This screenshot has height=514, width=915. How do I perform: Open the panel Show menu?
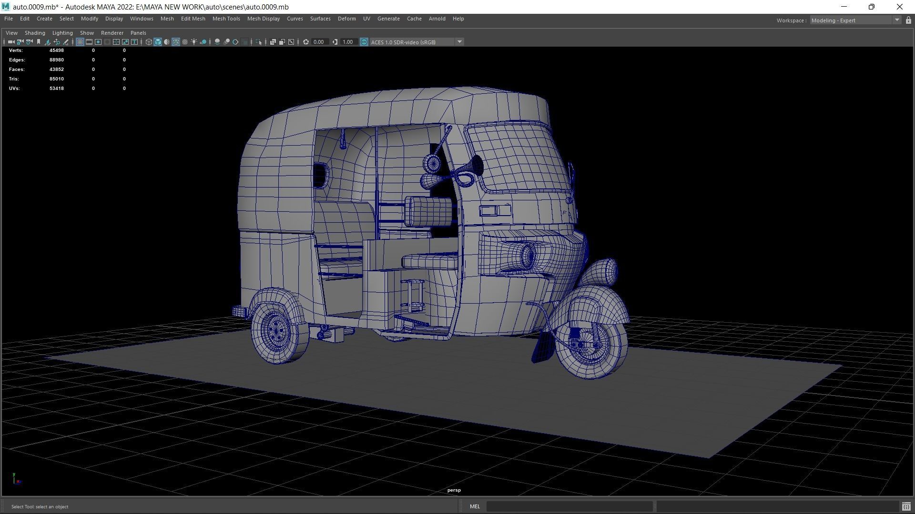(x=87, y=33)
